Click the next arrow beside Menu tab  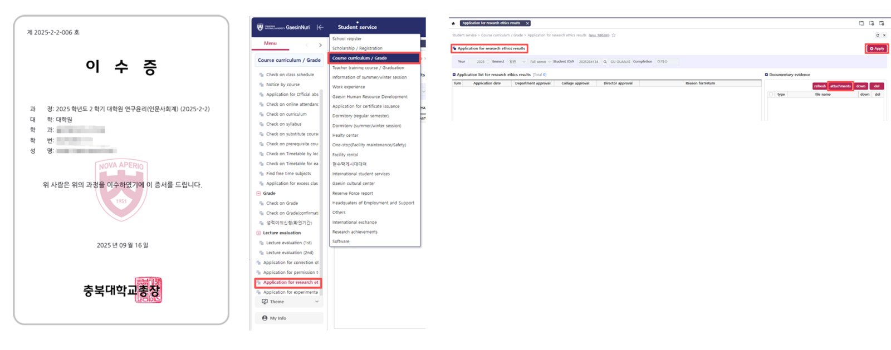(320, 45)
